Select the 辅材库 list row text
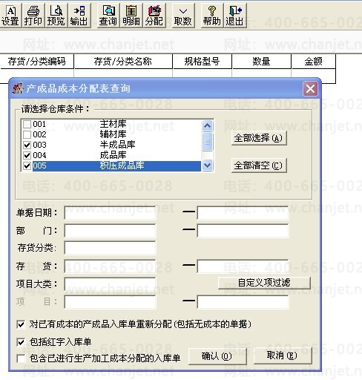Viewport: 362px width, 380px height. click(113, 134)
